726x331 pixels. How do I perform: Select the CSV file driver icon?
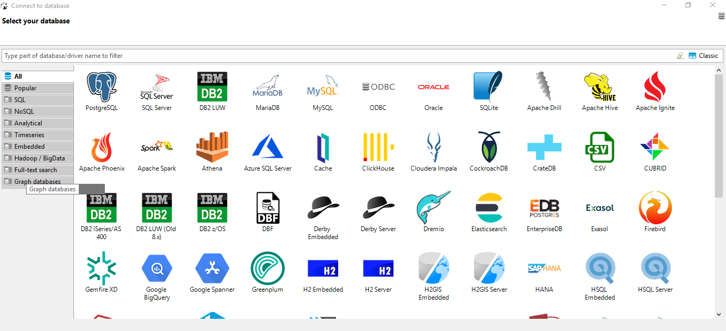click(600, 148)
